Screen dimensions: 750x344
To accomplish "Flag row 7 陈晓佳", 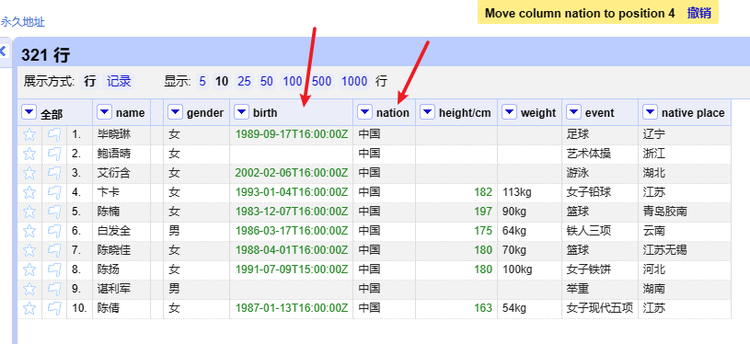I will tap(54, 250).
